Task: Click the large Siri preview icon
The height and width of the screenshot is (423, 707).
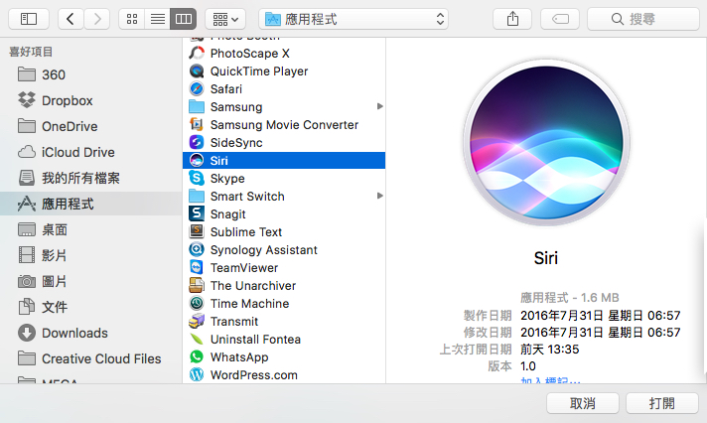Action: (546, 143)
